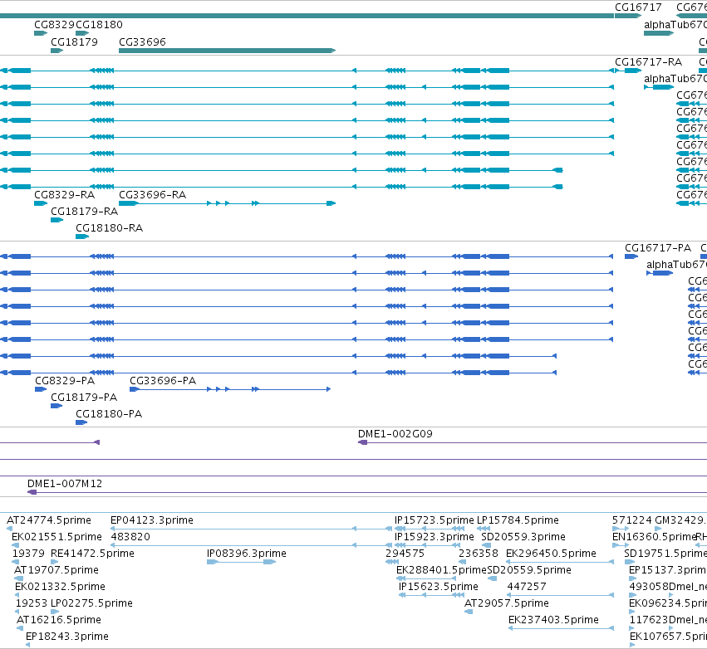Select the AT19707.5prime EST label

pyautogui.click(x=56, y=570)
